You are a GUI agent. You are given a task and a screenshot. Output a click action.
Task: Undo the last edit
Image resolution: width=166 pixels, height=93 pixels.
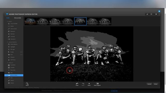point(77,84)
